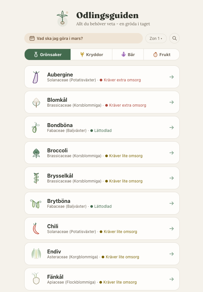The image size is (203, 292).
Task: Toggle the Bär category filter
Action: tap(128, 54)
